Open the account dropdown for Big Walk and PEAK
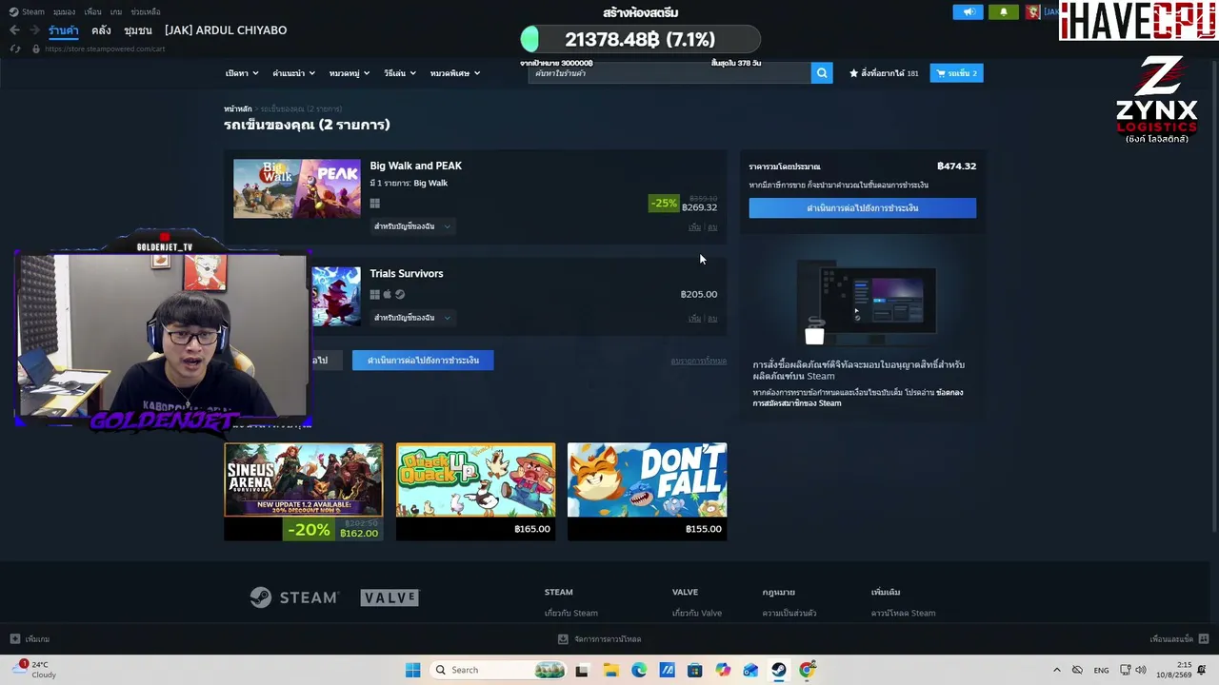 (x=412, y=226)
